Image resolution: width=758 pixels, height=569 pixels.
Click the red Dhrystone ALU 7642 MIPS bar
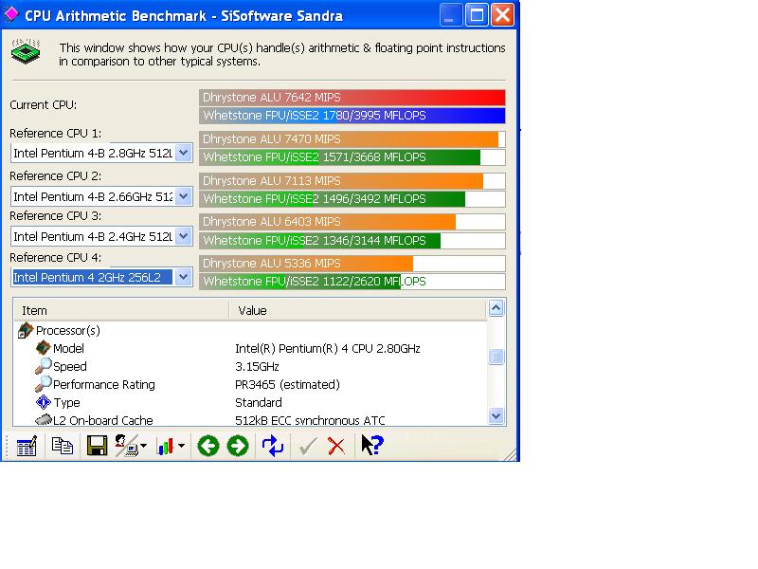[x=352, y=98]
